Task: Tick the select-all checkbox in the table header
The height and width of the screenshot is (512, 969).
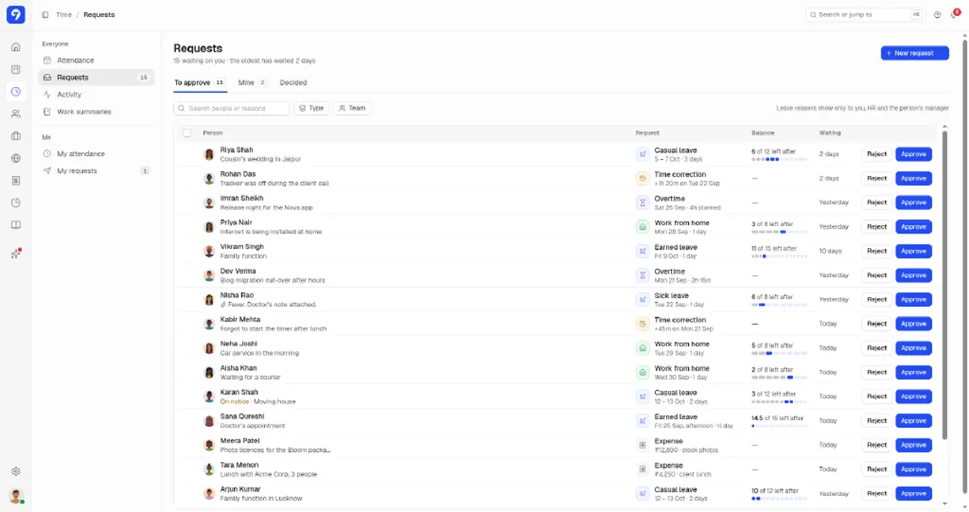Action: click(x=187, y=133)
